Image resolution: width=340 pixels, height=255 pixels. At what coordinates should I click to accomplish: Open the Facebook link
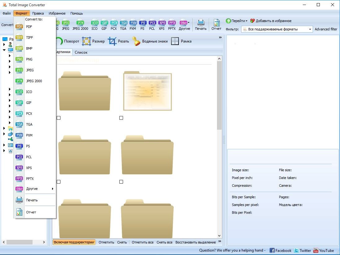point(280,250)
